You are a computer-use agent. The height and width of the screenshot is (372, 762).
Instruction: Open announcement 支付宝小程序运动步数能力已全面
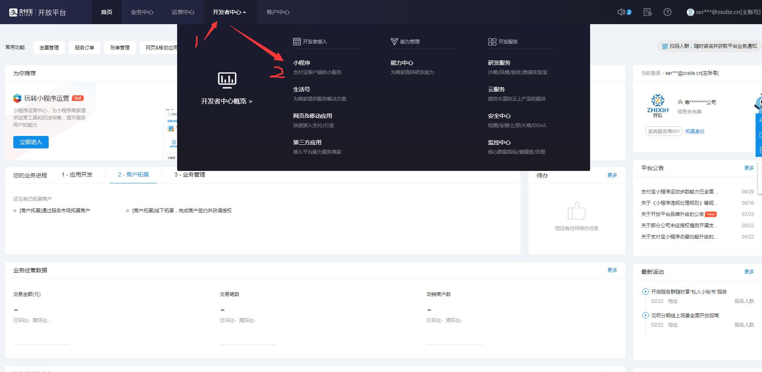679,191
